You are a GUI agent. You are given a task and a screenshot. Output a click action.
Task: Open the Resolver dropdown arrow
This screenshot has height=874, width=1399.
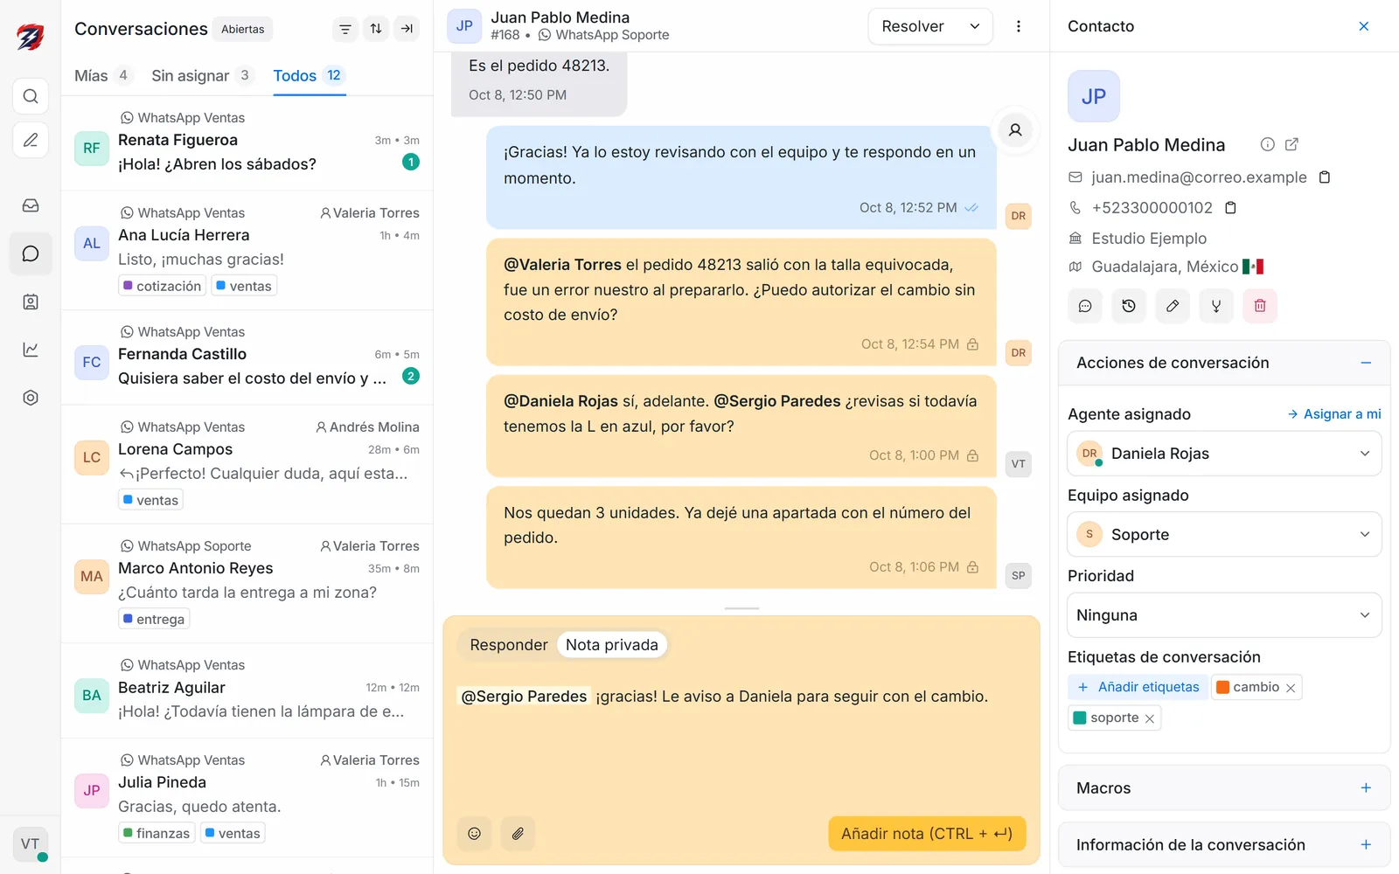tap(975, 26)
